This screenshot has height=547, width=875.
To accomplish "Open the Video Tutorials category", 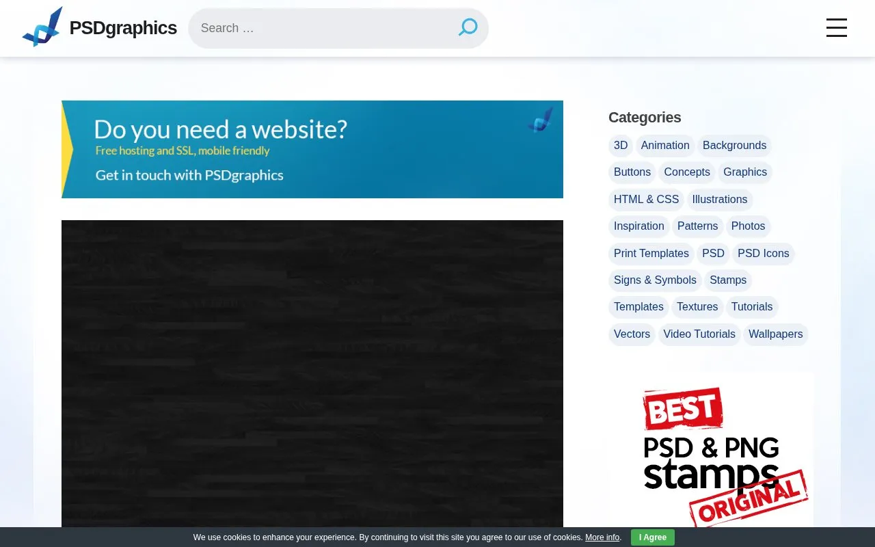I will pos(699,334).
